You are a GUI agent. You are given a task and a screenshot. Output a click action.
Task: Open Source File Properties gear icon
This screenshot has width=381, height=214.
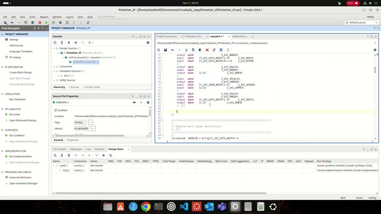coord(148,103)
